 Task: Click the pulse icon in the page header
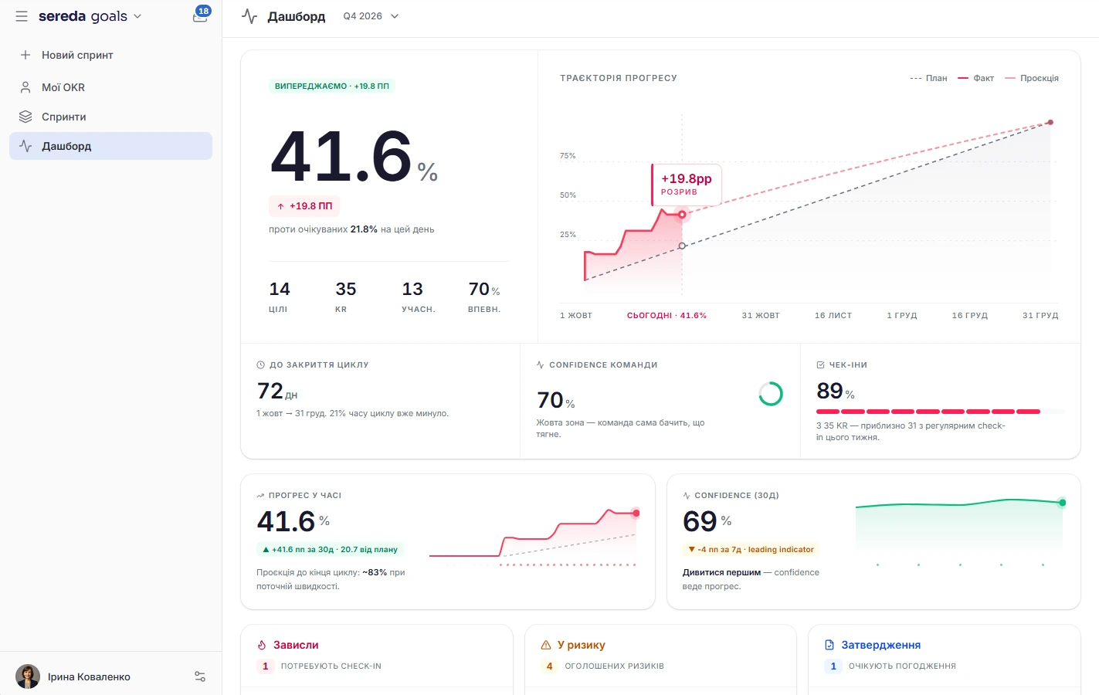(x=249, y=16)
